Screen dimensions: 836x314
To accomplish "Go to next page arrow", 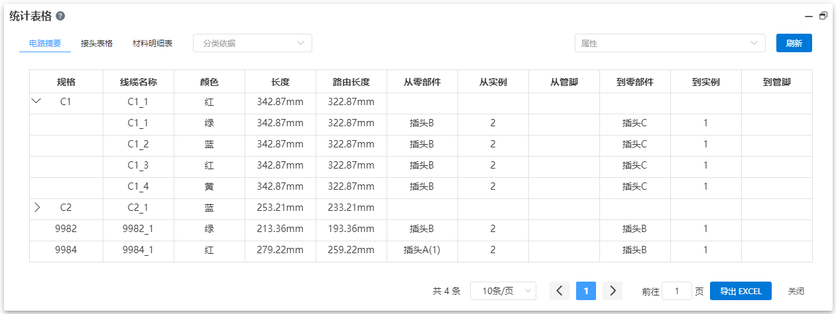I will 613,291.
